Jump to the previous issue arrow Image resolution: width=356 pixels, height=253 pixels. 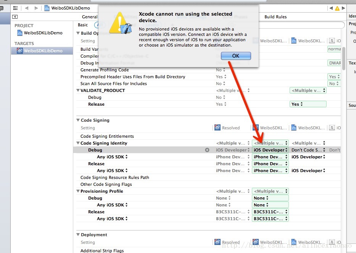point(331,8)
